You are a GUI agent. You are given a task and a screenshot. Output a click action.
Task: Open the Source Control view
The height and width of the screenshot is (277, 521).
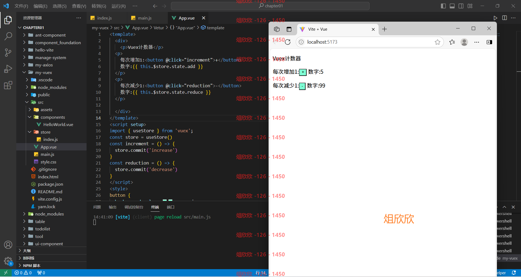tap(8, 52)
